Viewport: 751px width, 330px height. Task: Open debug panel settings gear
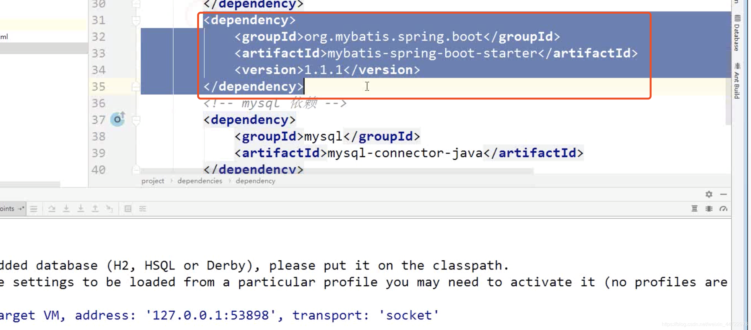click(x=709, y=194)
